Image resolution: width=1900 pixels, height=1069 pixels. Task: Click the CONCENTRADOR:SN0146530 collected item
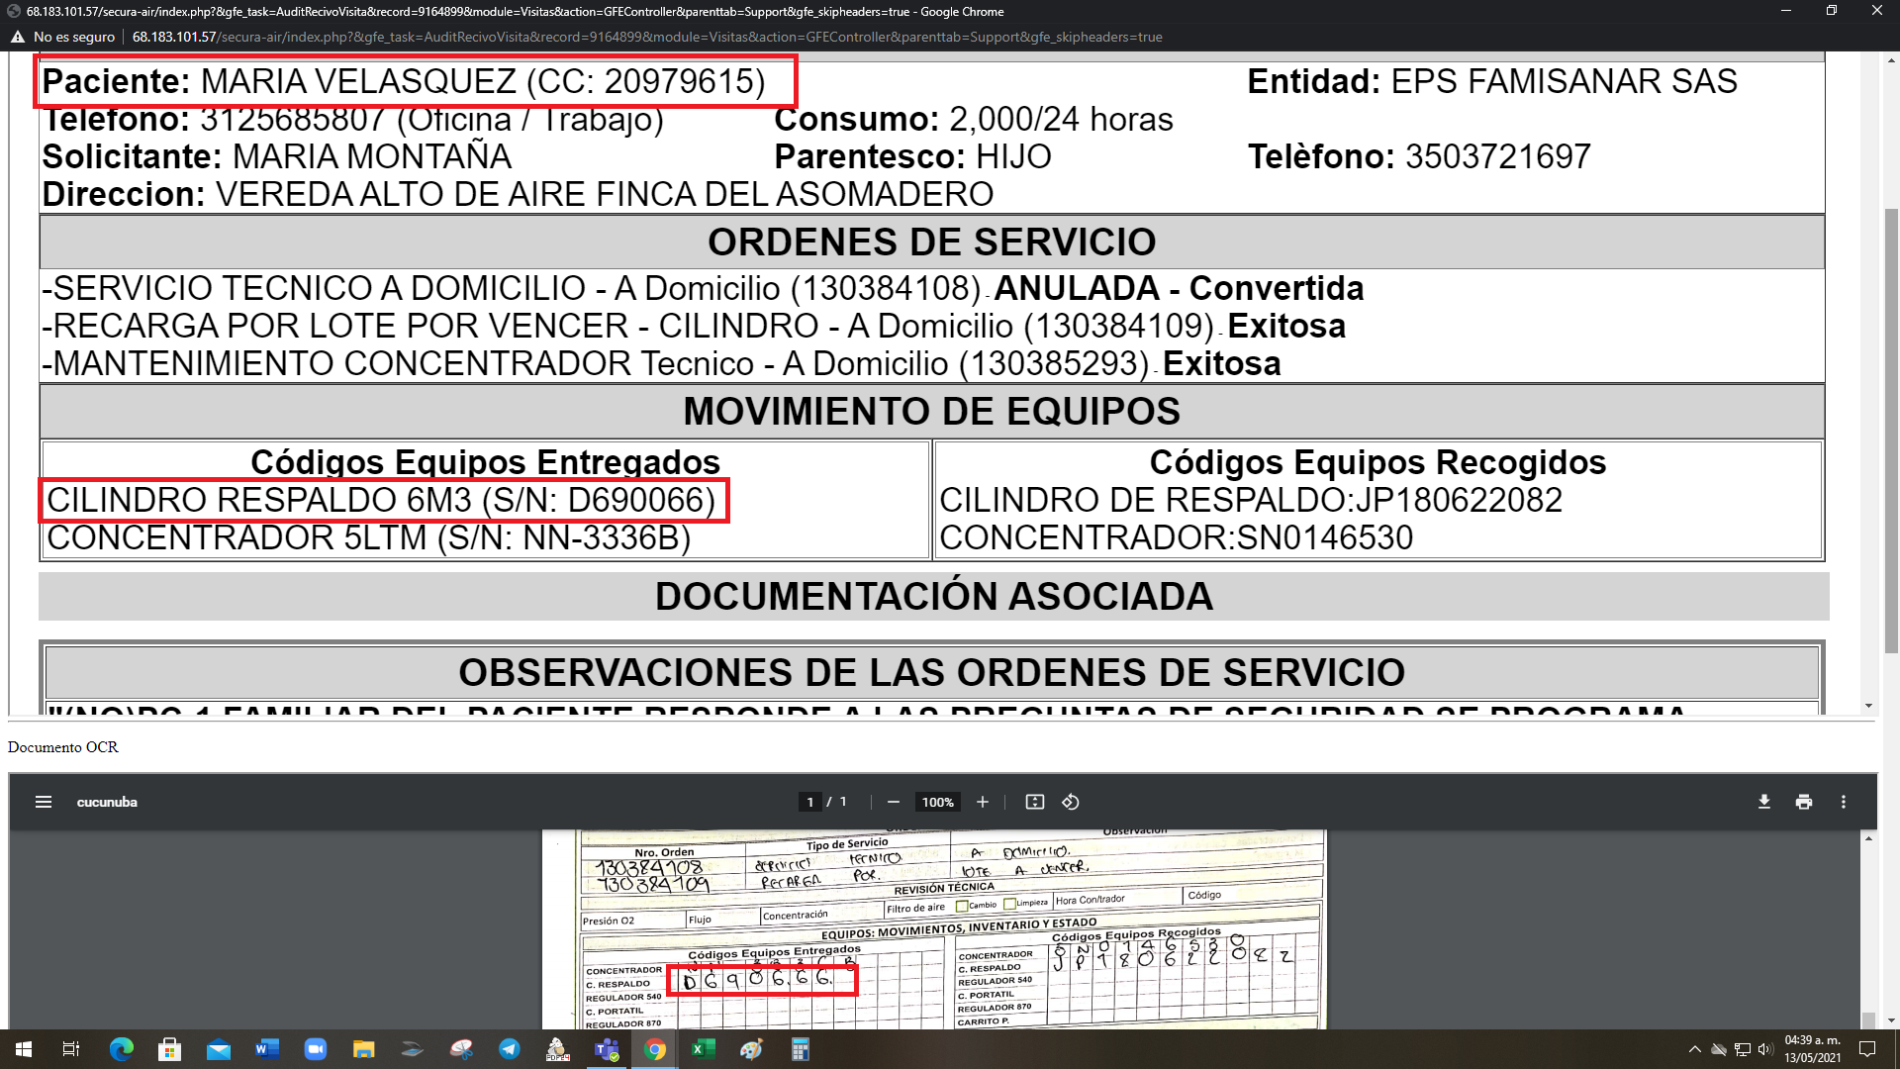coord(1177,537)
